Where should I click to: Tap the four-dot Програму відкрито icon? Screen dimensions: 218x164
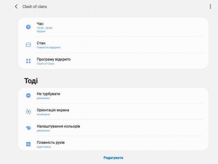pyautogui.click(x=29, y=61)
